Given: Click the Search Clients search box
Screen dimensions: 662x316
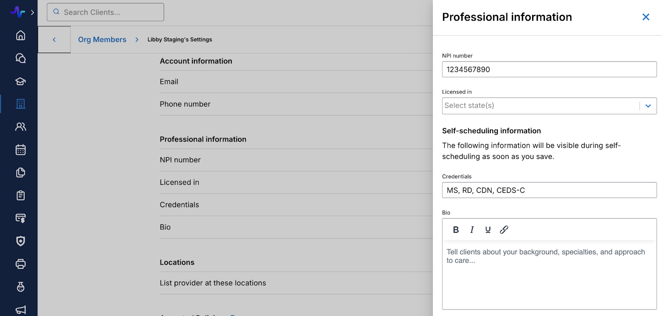Looking at the screenshot, I should coord(106,12).
